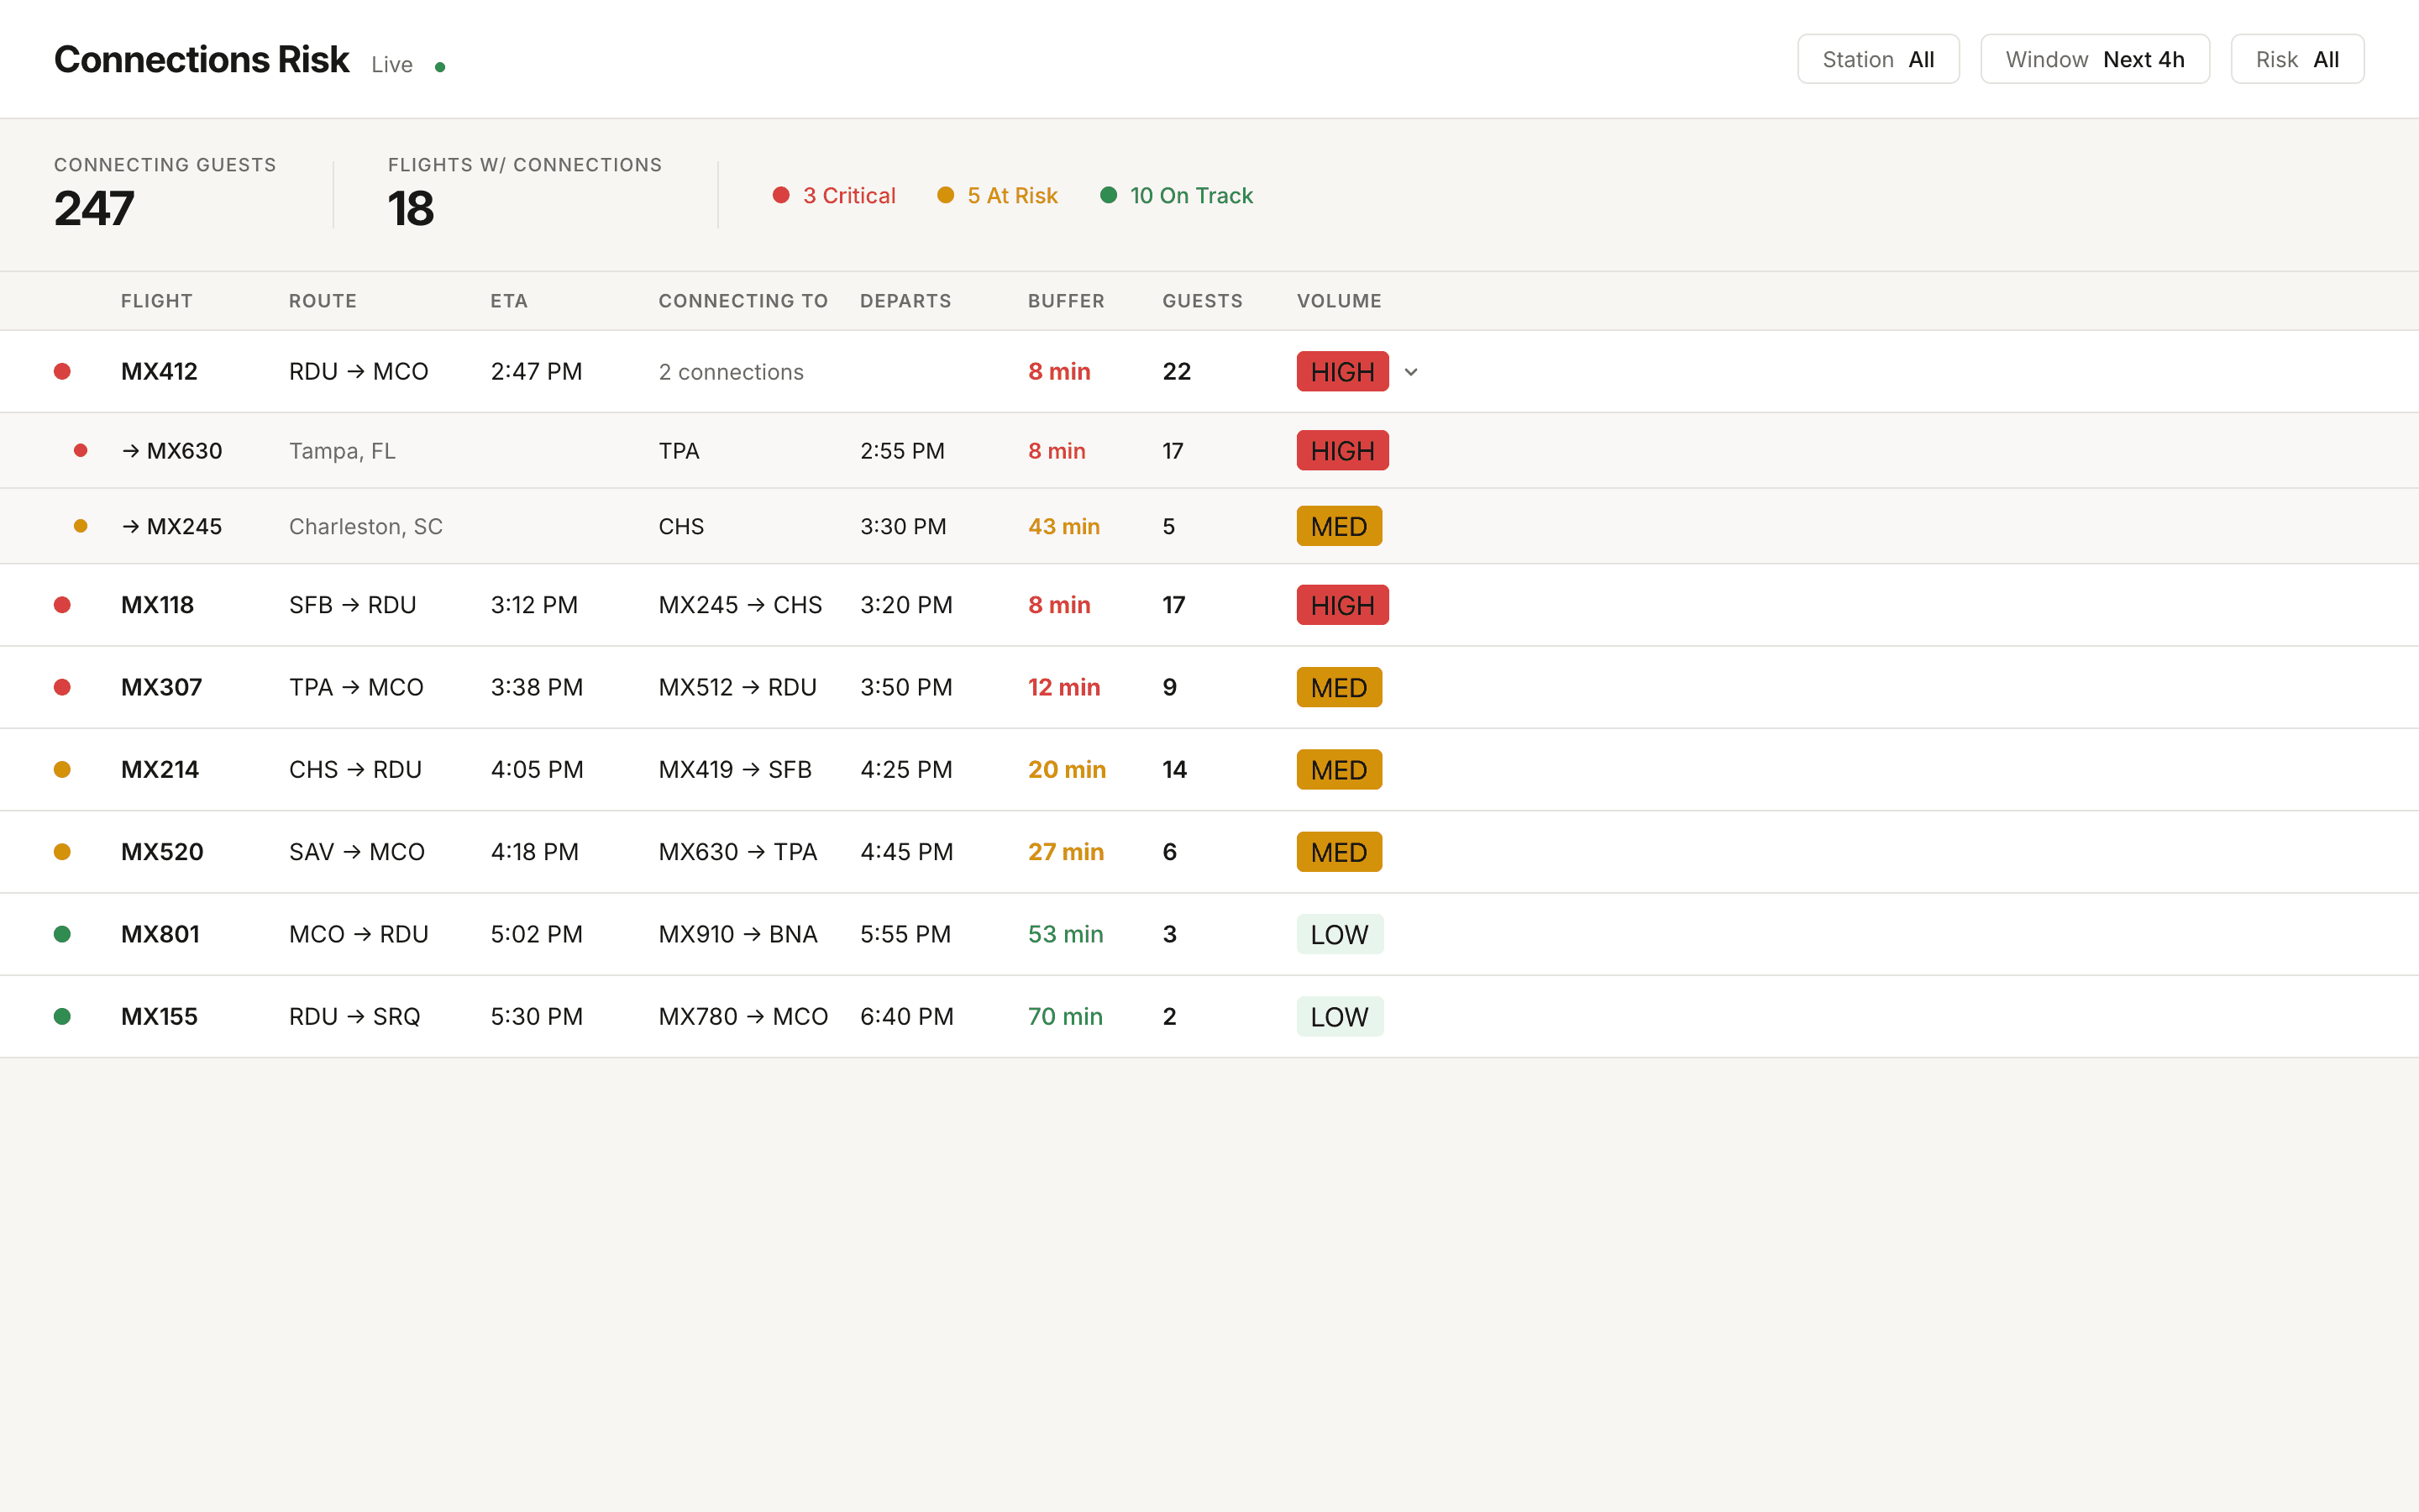Screen dimensions: 2419x1512
Task: Filter by 5 At Risk status
Action: click(997, 195)
